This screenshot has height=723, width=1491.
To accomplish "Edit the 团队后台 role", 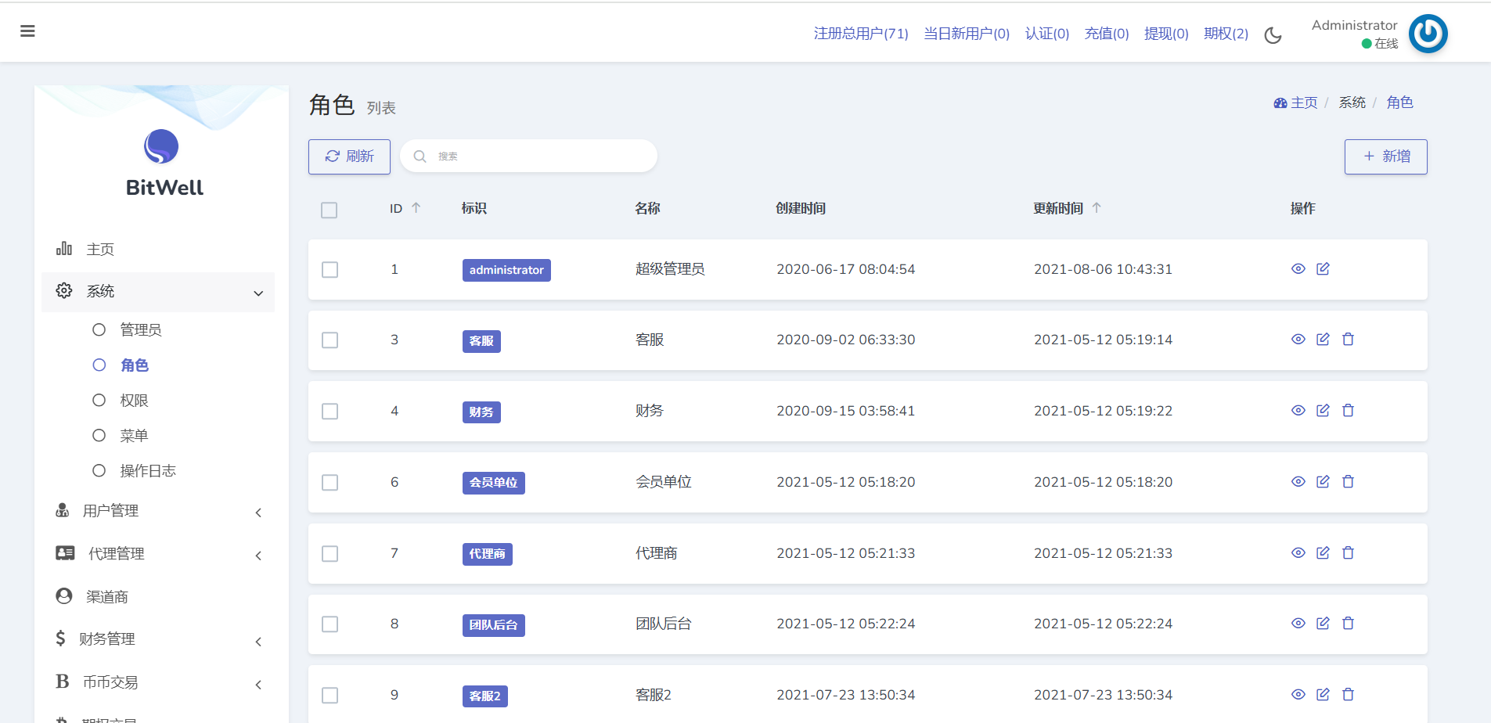I will [1323, 624].
